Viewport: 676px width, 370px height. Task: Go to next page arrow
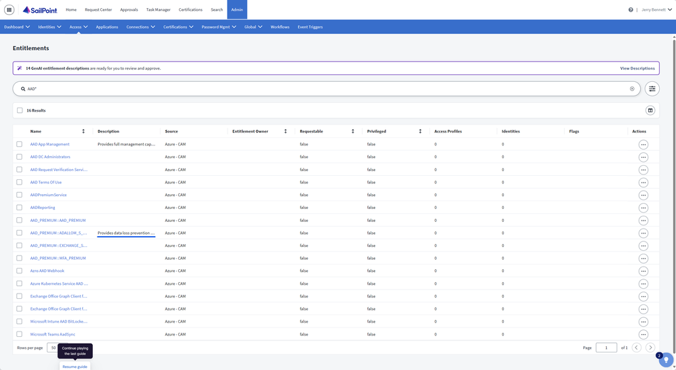(650, 348)
